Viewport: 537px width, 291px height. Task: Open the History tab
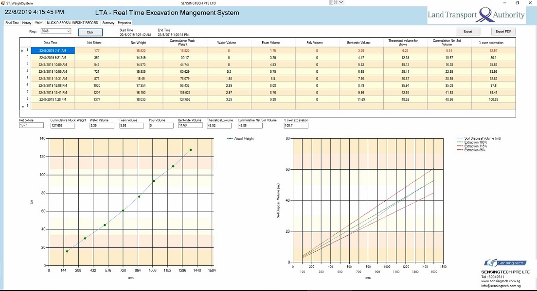click(x=27, y=23)
